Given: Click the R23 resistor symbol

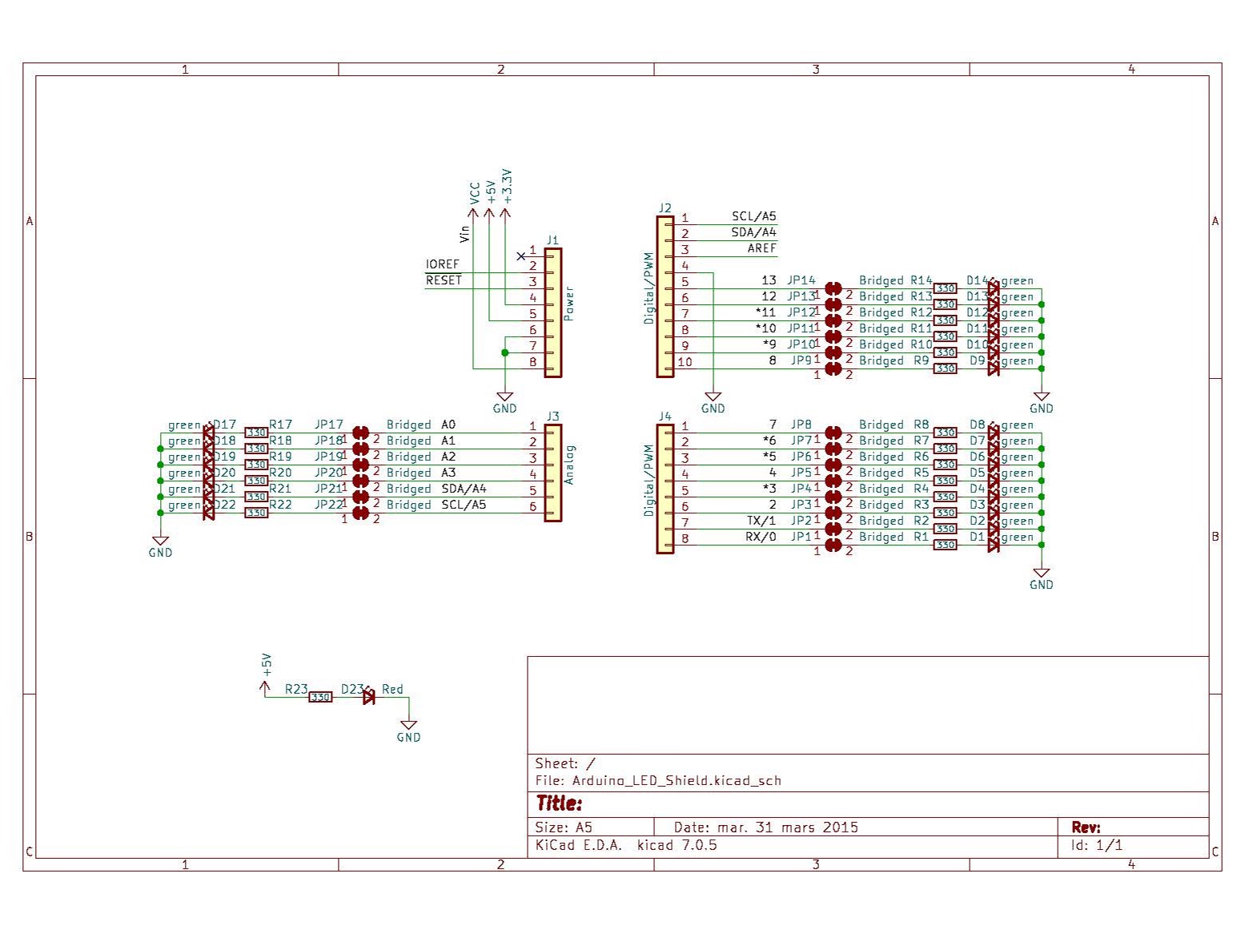Looking at the screenshot, I should pos(320,697).
